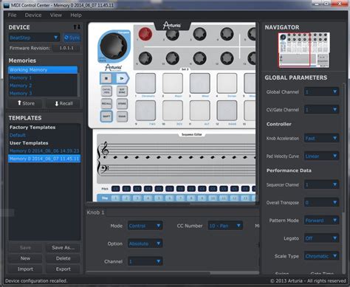Click the RECALL button on the device image
Image resolution: width=350 pixels, height=287 pixels.
[x=106, y=103]
